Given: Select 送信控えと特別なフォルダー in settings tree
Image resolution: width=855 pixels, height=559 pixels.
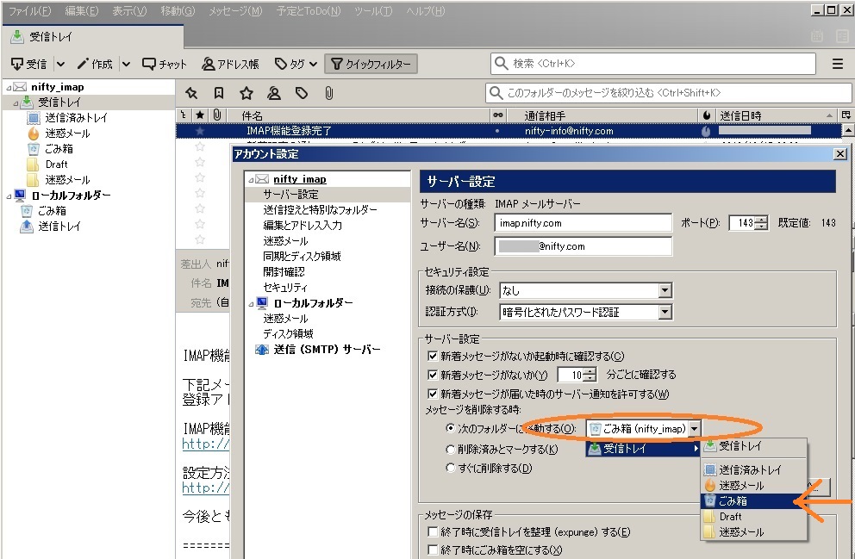Looking at the screenshot, I should (x=320, y=210).
